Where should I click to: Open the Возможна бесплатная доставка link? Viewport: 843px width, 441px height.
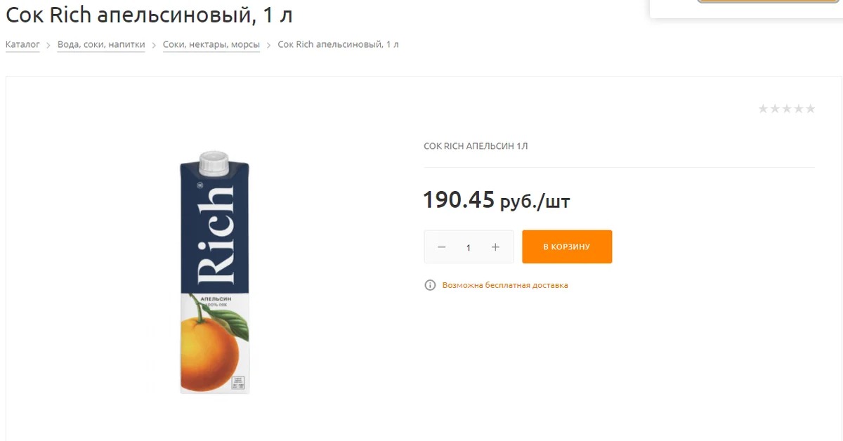pyautogui.click(x=505, y=285)
